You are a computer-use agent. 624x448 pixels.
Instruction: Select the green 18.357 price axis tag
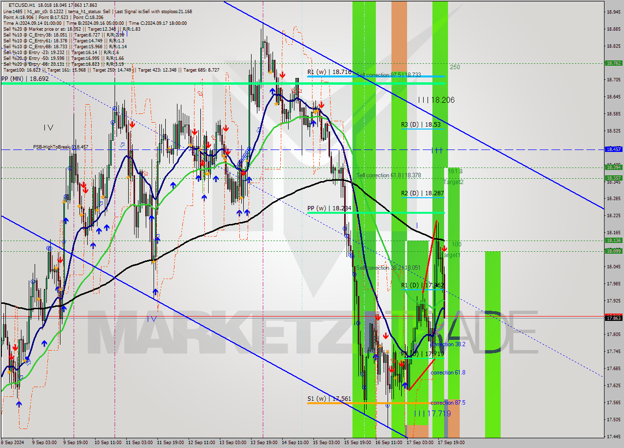coord(613,178)
